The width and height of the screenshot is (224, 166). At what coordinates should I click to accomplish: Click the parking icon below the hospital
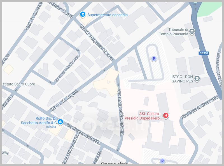pyautogui.click(x=162, y=161)
